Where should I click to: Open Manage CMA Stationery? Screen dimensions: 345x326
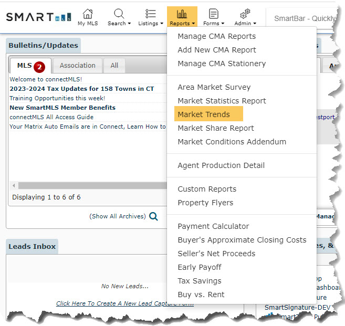(222, 64)
